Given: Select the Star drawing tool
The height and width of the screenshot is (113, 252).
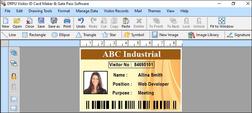Looking at the screenshot, I should 109,35.
